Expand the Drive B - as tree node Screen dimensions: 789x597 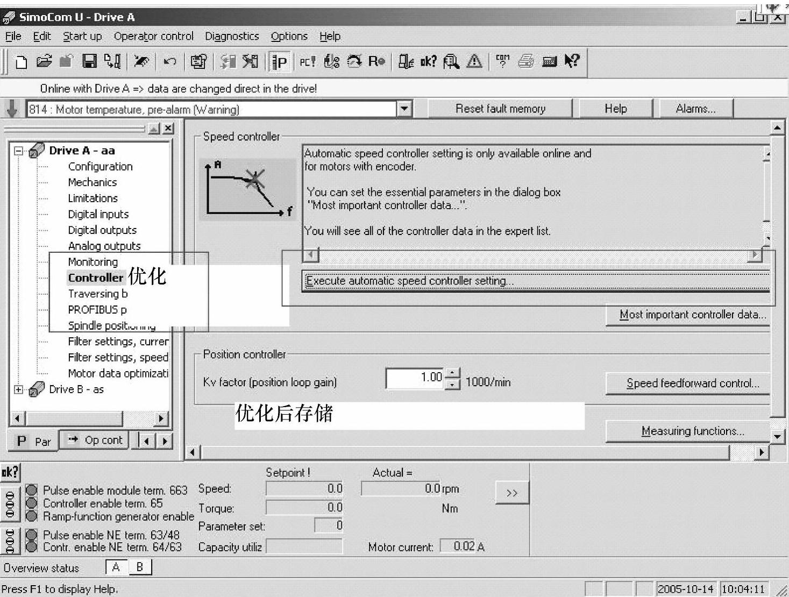19,389
